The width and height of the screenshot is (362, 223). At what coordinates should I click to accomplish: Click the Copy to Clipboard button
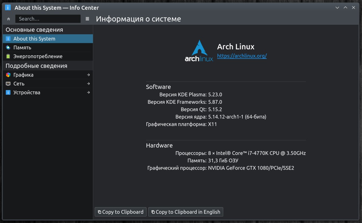pyautogui.click(x=121, y=212)
